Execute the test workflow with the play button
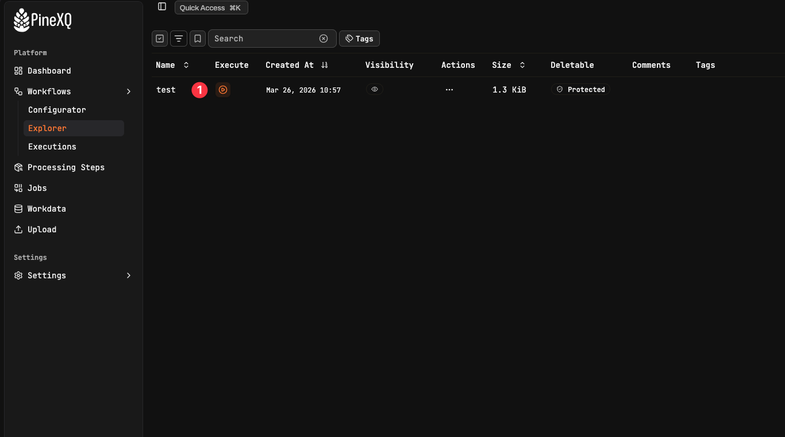The width and height of the screenshot is (785, 437). click(x=223, y=90)
